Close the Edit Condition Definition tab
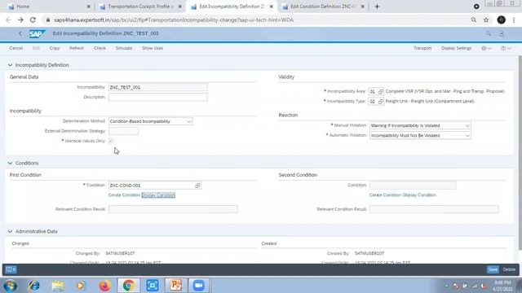Image resolution: width=522 pixels, height=293 pixels. point(362,7)
